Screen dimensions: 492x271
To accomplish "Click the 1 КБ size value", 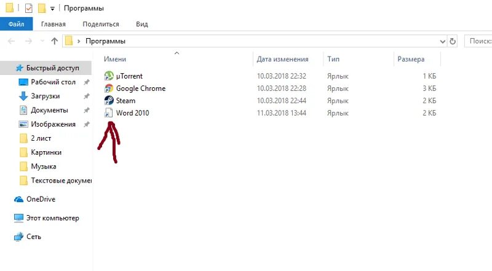I will point(429,76).
